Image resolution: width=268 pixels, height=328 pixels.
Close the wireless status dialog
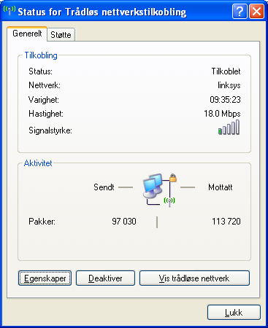pyautogui.click(x=256, y=12)
